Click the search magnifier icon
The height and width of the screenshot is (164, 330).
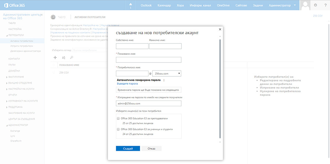(x=71, y=57)
